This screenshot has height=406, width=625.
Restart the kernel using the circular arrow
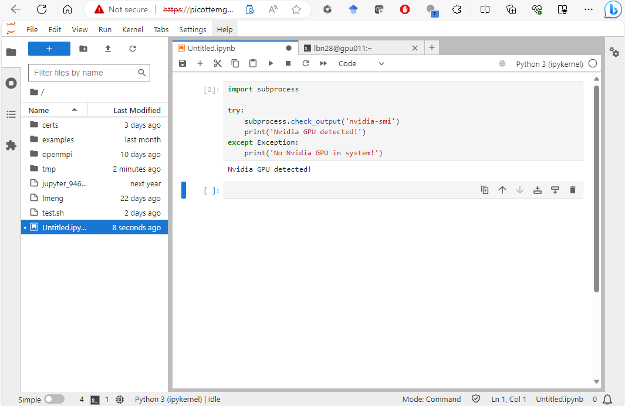point(306,63)
